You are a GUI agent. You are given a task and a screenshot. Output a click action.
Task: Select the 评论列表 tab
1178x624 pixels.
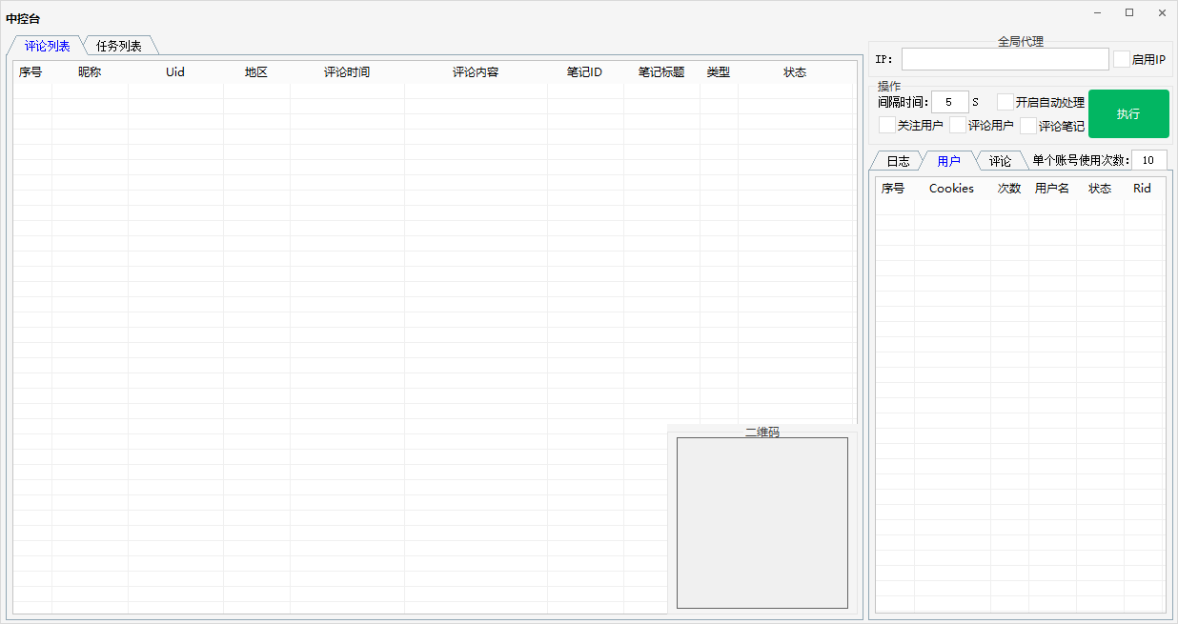click(x=47, y=46)
